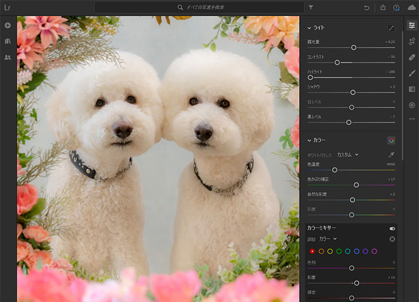Select the Radial Gradient tool
419x302 pixels.
pyautogui.click(x=412, y=105)
